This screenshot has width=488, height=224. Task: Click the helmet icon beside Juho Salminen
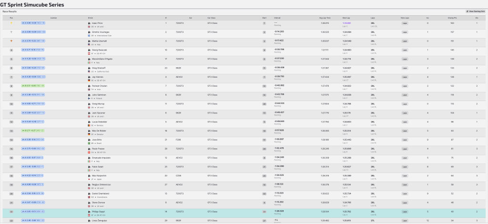89,95
